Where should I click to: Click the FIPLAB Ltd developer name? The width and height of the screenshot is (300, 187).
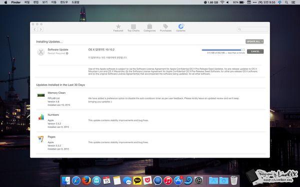[53, 98]
